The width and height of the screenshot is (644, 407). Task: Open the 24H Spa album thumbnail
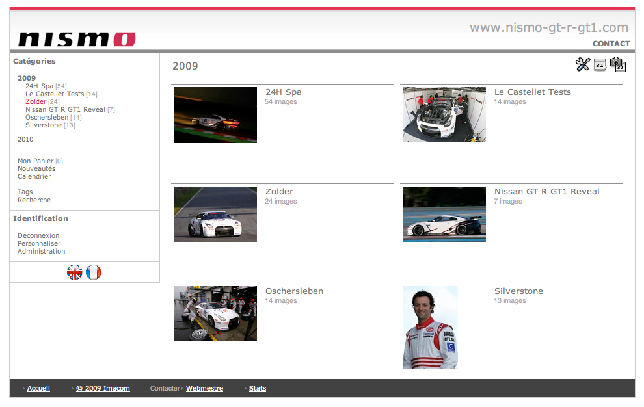tap(215, 115)
